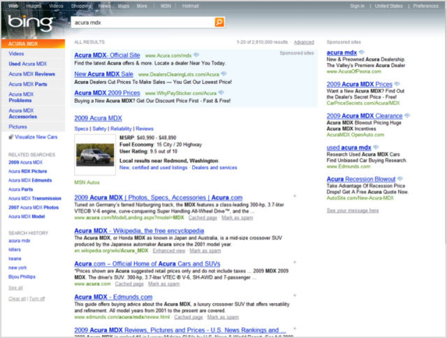Expand preview for the Edmunds.com result
The width and height of the screenshot is (447, 338).
(x=295, y=295)
